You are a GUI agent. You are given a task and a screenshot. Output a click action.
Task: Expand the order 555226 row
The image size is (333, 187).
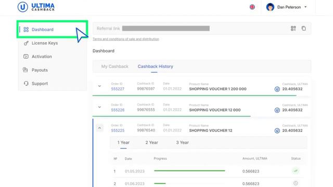tap(99, 107)
